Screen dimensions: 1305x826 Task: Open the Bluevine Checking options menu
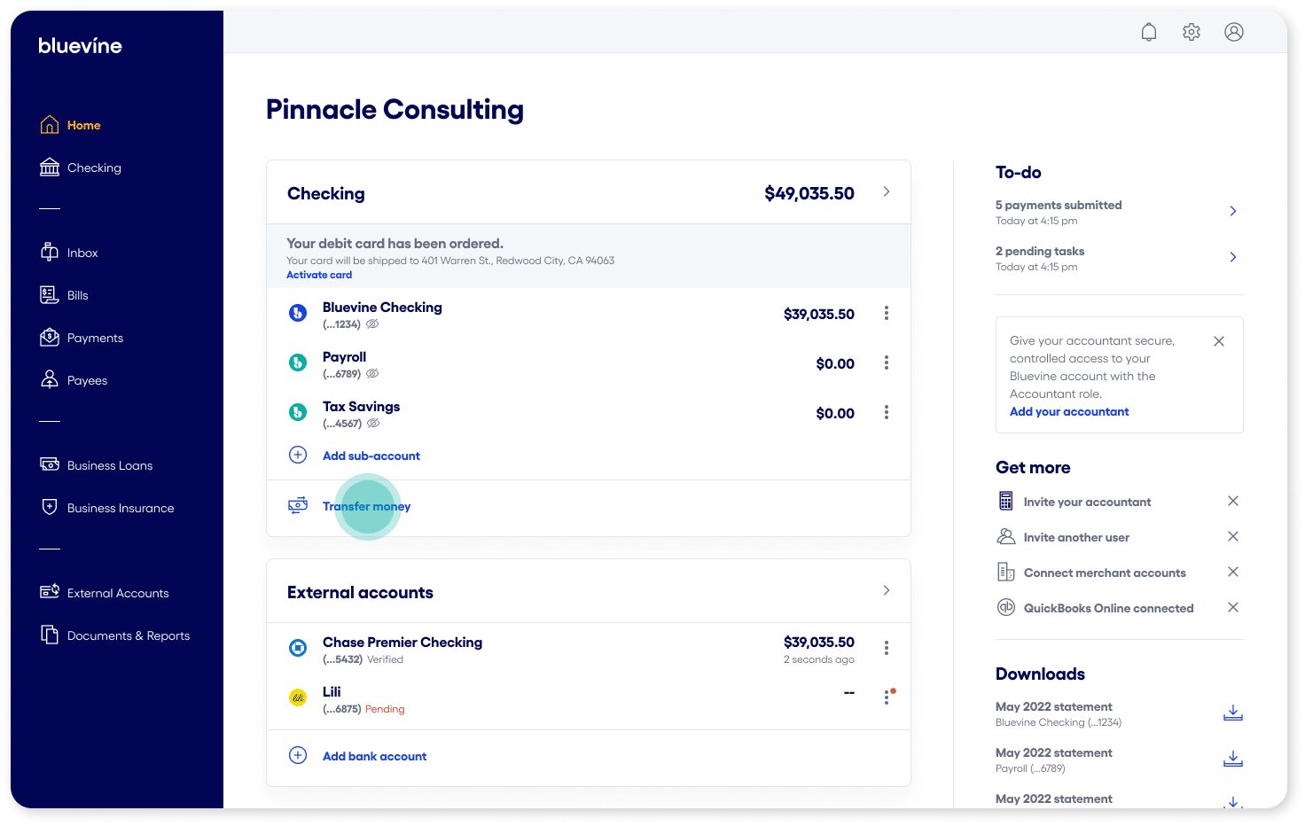tap(886, 313)
